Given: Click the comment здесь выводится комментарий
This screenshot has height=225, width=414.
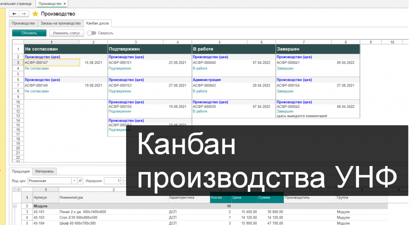Looking at the screenshot, I should (x=302, y=116).
